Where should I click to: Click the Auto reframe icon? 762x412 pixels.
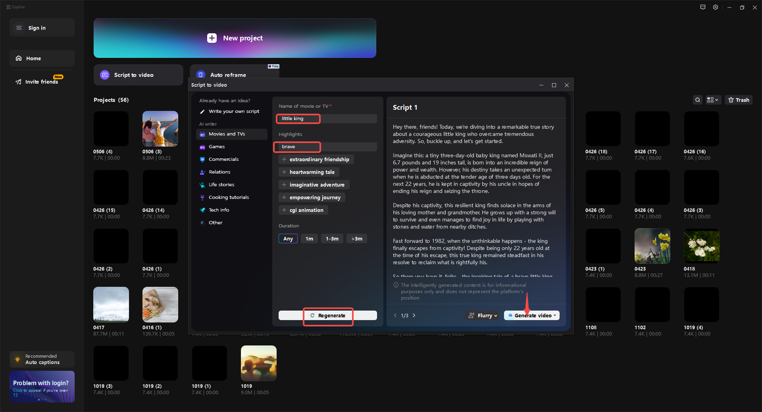(x=201, y=74)
